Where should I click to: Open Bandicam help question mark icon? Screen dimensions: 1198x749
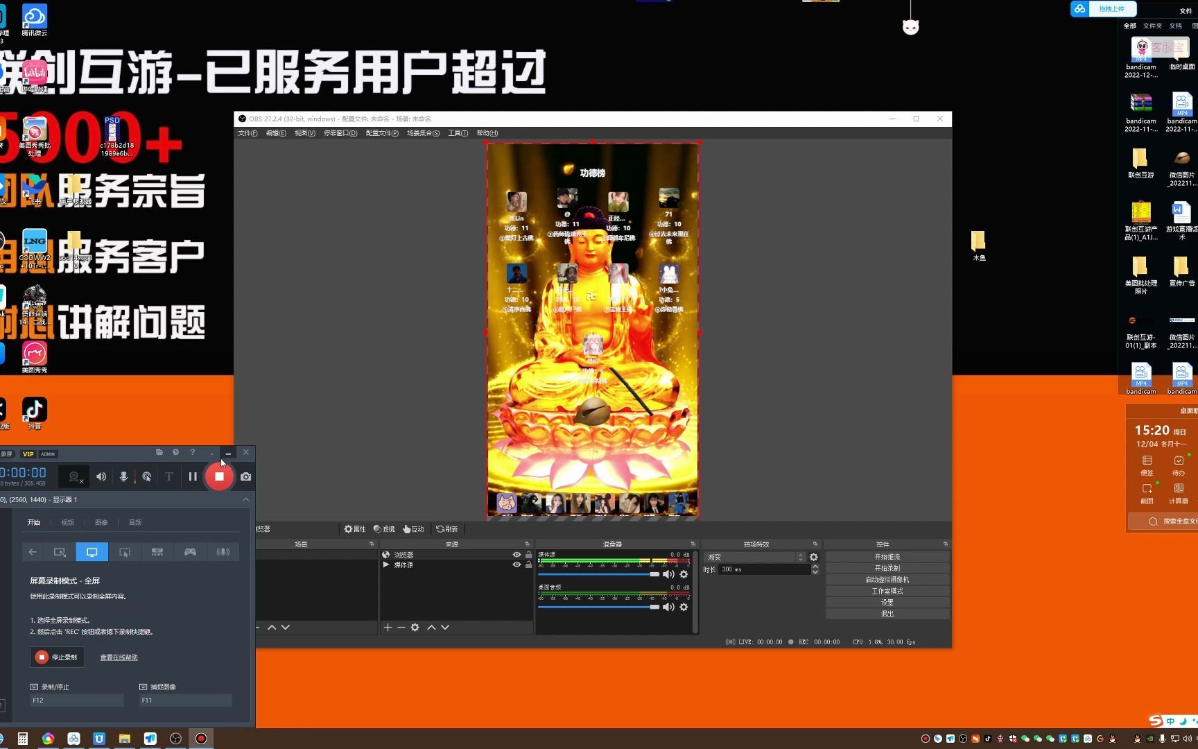coord(193,452)
